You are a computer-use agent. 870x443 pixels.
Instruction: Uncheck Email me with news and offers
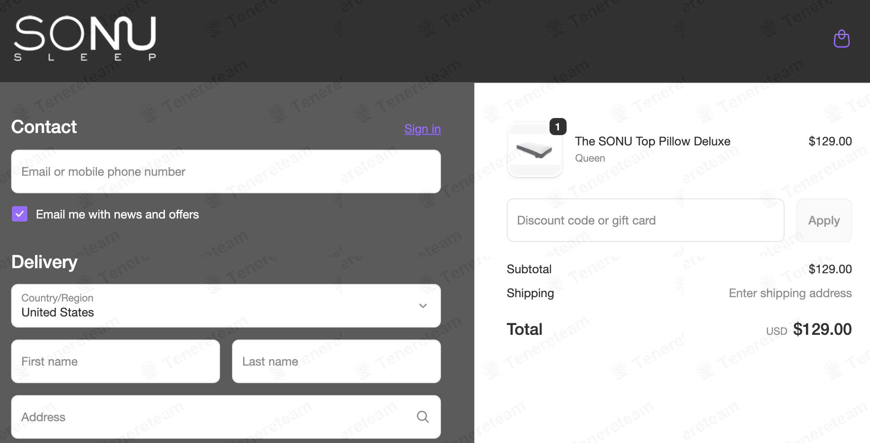point(20,214)
